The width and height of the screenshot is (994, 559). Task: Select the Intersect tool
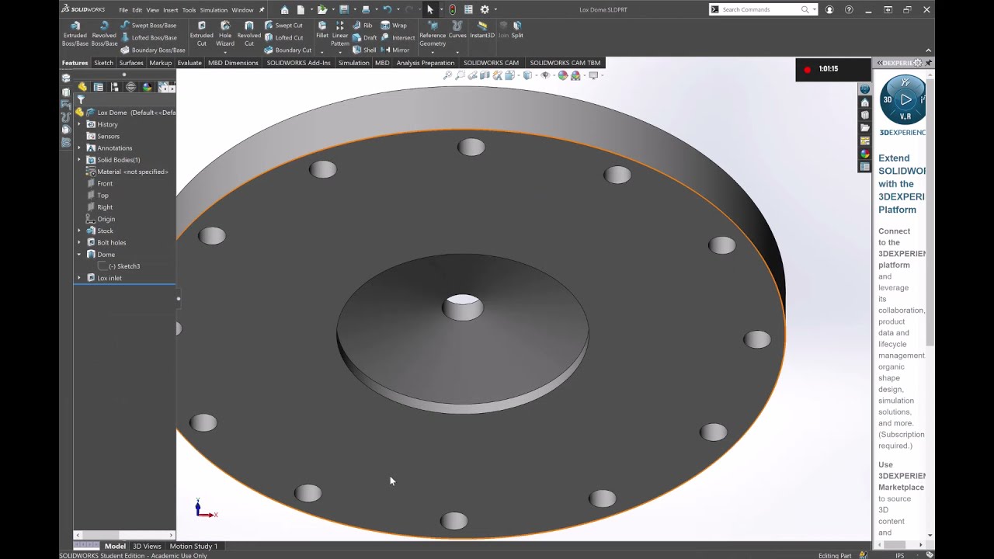tap(398, 37)
